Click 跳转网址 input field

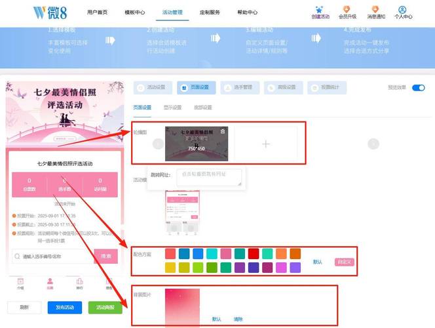click(209, 178)
